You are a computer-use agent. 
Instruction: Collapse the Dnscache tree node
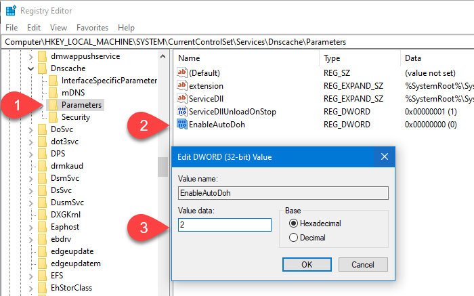pos(31,68)
